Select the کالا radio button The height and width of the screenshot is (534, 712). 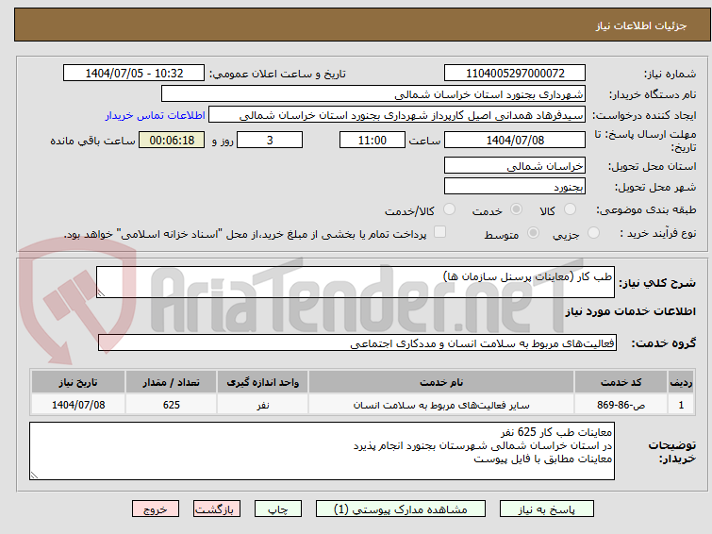570,209
